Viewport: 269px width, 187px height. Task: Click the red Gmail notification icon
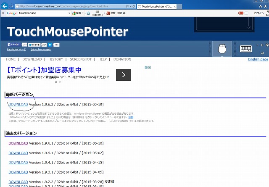241,13
